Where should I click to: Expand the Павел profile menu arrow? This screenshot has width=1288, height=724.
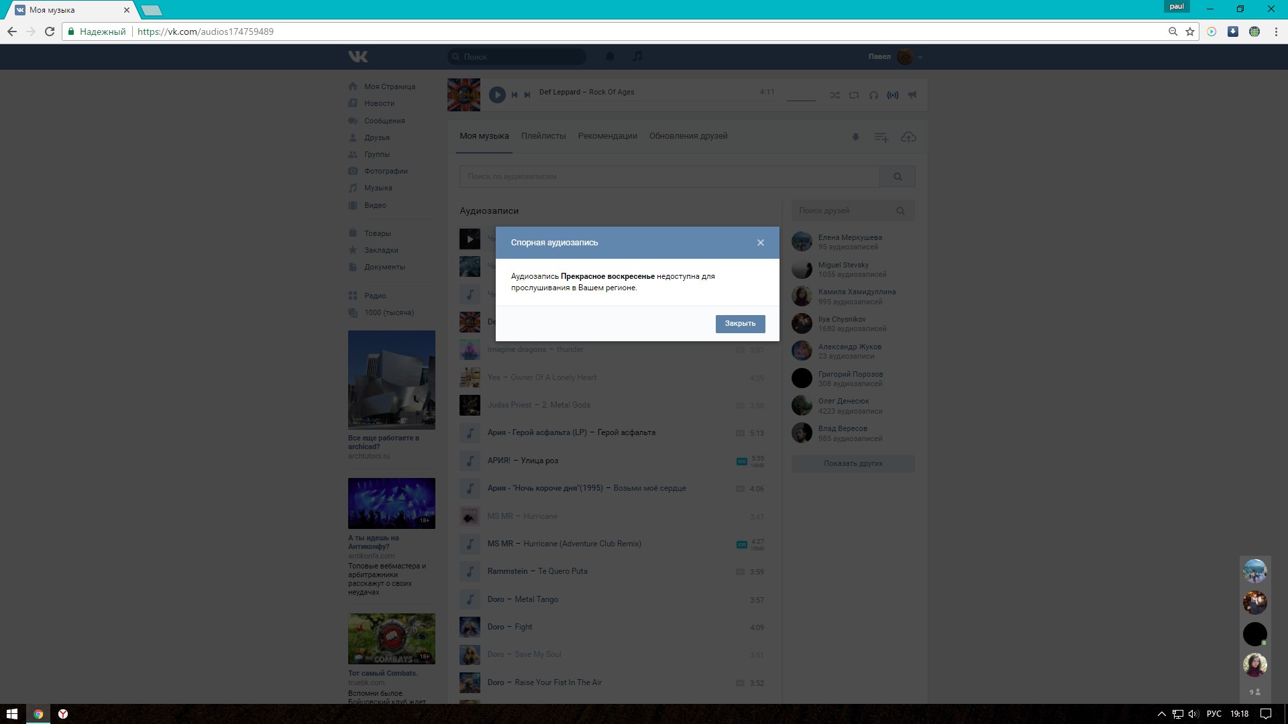point(920,58)
